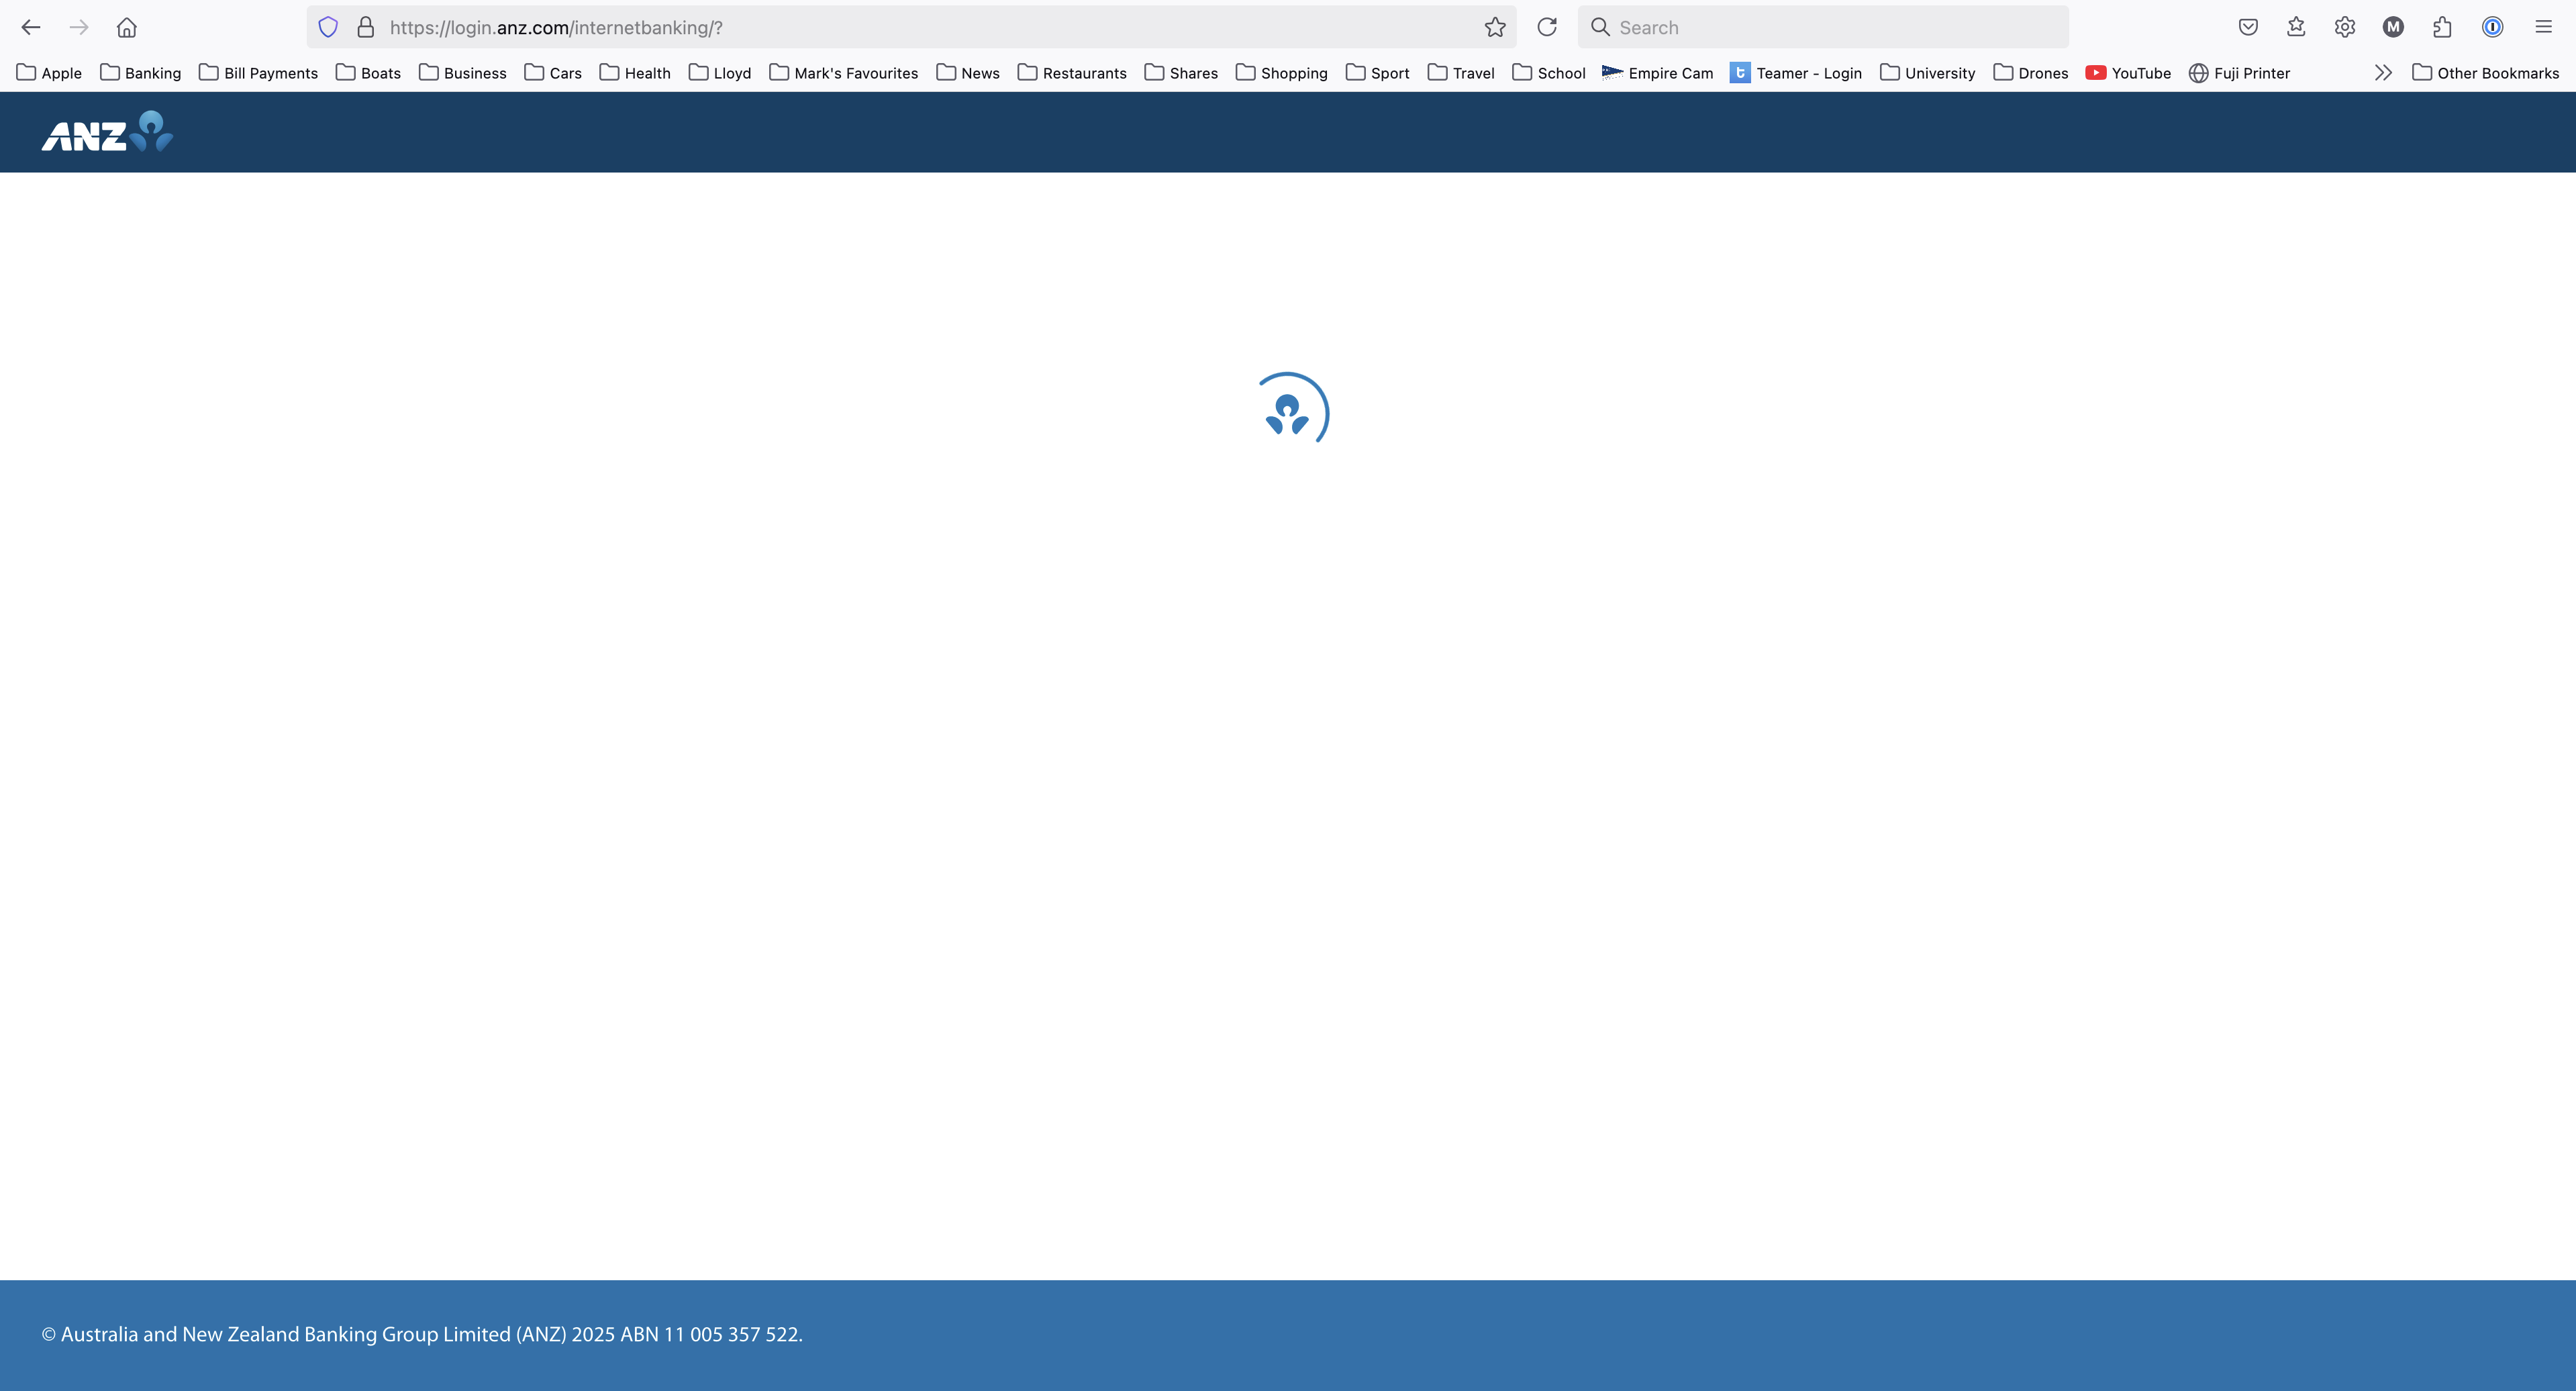Reload the ANZ login page
The width and height of the screenshot is (2576, 1391).
1547,27
